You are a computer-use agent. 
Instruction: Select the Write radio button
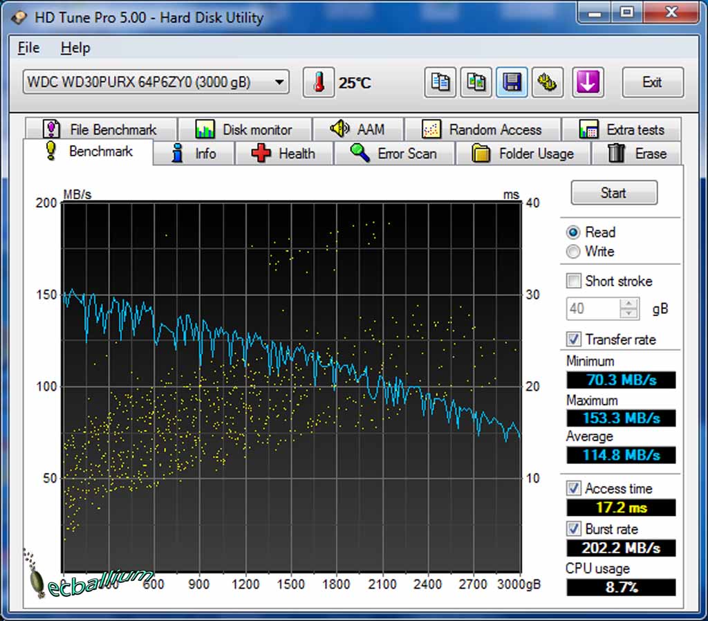tap(573, 252)
